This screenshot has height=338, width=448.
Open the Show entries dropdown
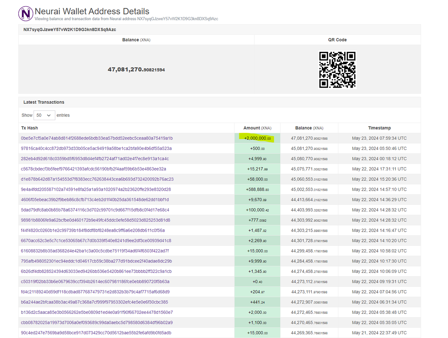tap(44, 115)
